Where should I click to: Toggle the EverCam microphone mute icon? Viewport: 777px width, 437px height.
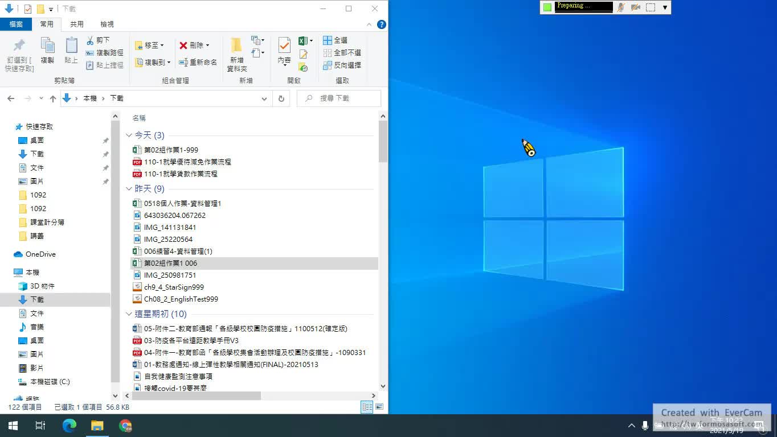pyautogui.click(x=621, y=7)
